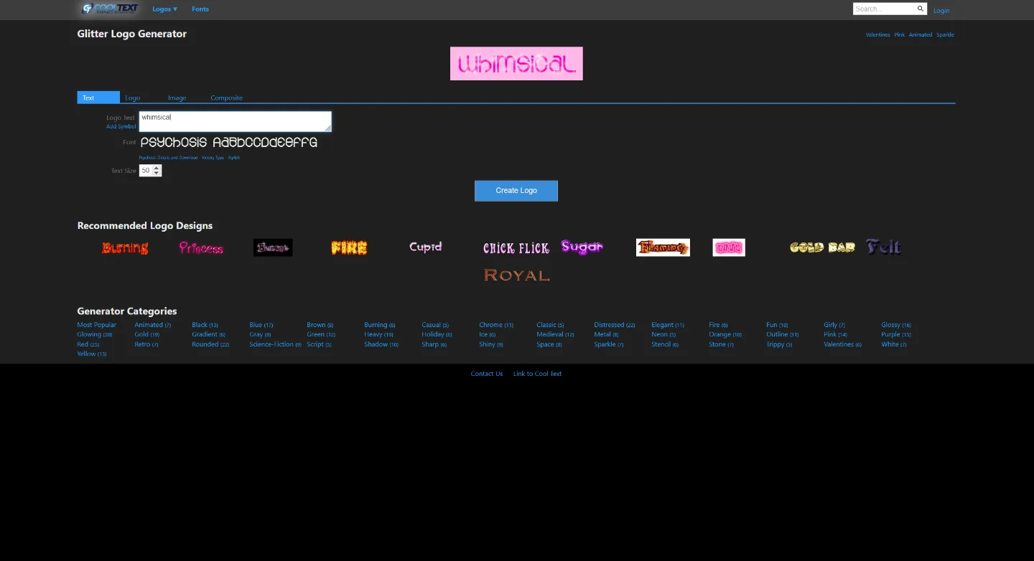Open the Chrome (11) category
This screenshot has width=1034, height=561.
pyautogui.click(x=496, y=325)
